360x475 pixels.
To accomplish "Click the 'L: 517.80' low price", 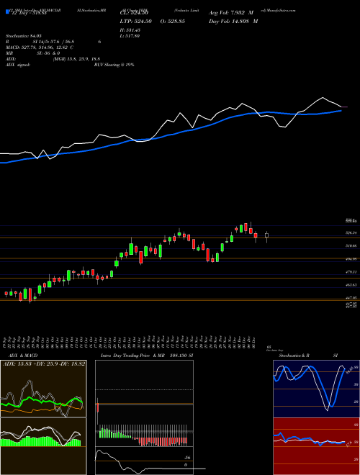I will 132,36.
